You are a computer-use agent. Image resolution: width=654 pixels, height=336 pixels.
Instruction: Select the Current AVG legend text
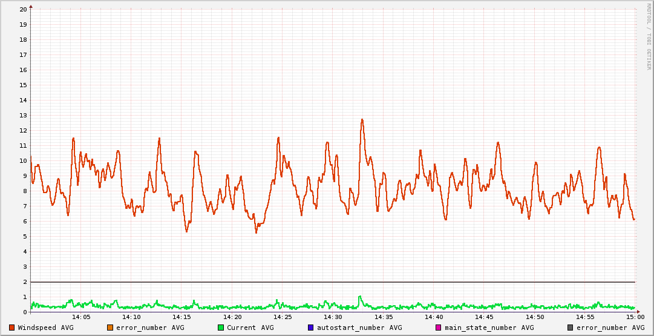250,328
